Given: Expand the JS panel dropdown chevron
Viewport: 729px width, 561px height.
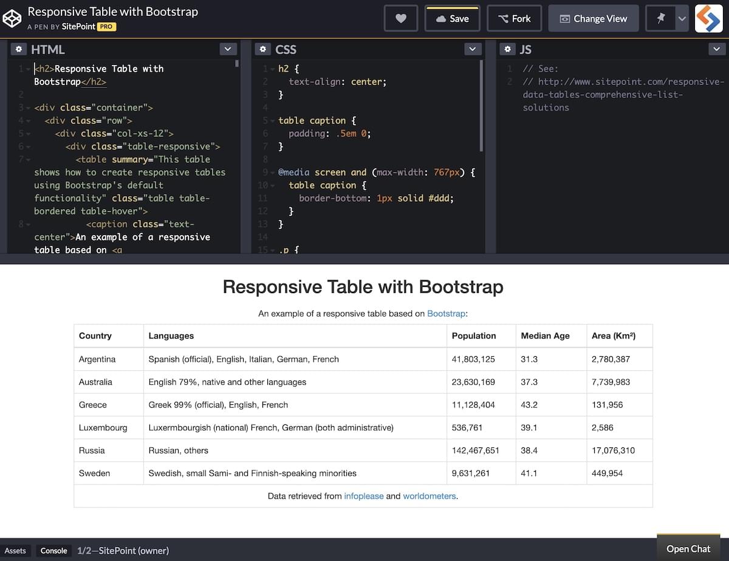Looking at the screenshot, I should pos(717,49).
